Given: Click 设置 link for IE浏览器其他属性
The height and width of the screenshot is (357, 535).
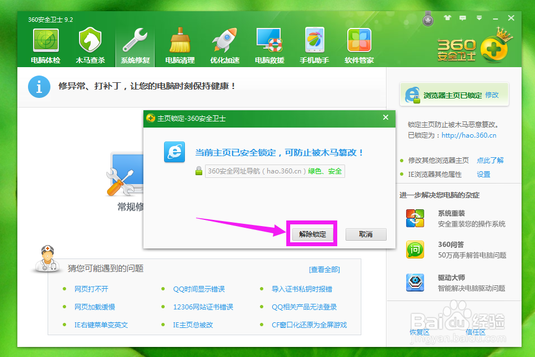Looking at the screenshot, I should tap(483, 175).
